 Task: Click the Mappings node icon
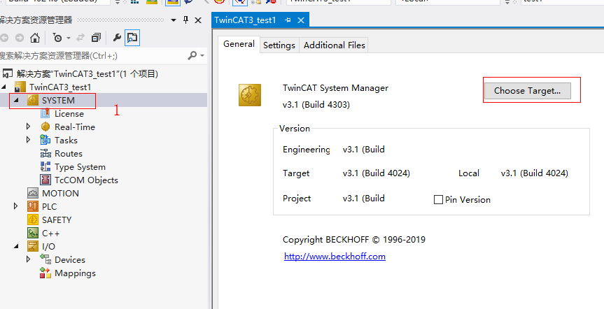click(x=45, y=273)
